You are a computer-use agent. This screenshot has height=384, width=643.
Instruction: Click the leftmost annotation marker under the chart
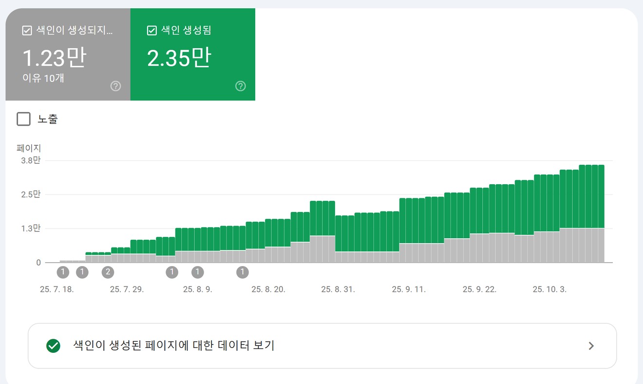click(x=63, y=272)
